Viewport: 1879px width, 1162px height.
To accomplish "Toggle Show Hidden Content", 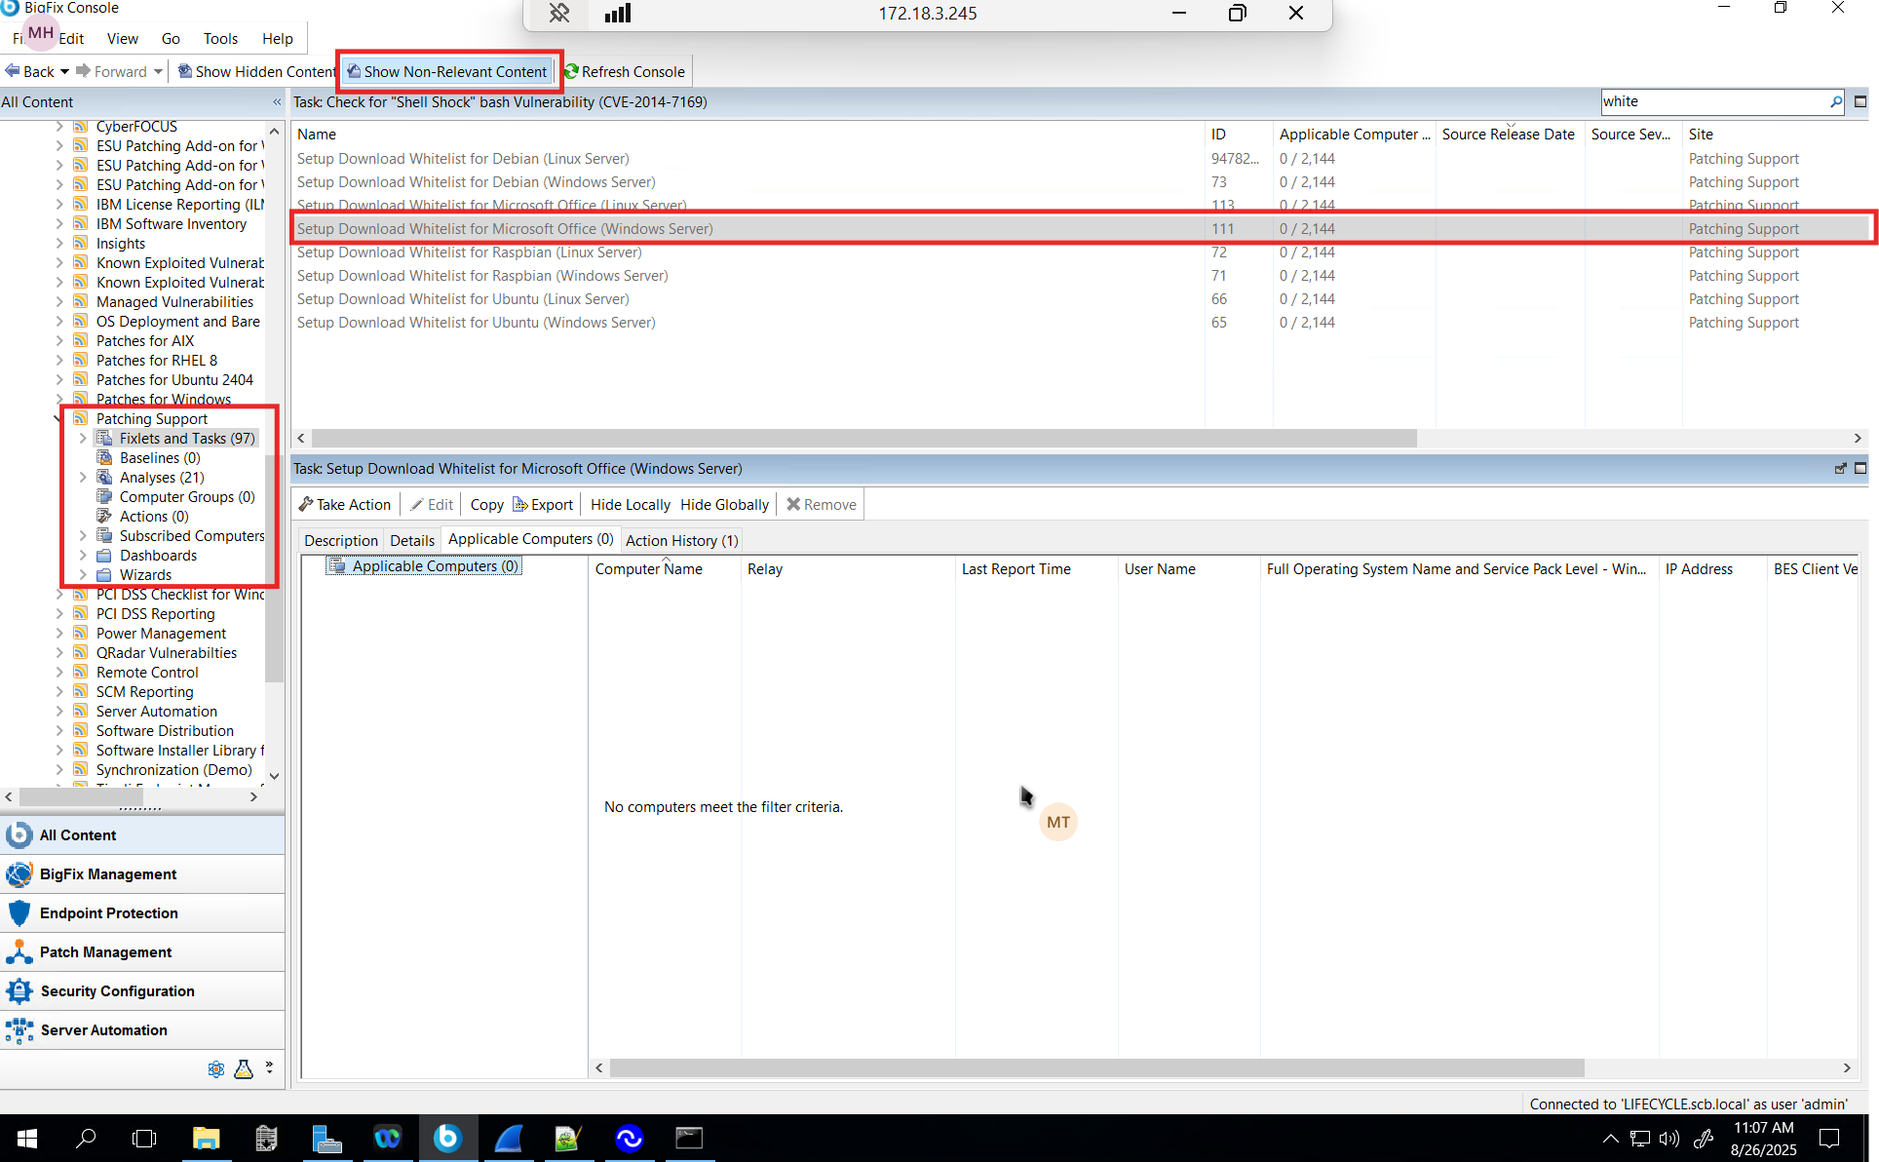I will click(x=256, y=71).
